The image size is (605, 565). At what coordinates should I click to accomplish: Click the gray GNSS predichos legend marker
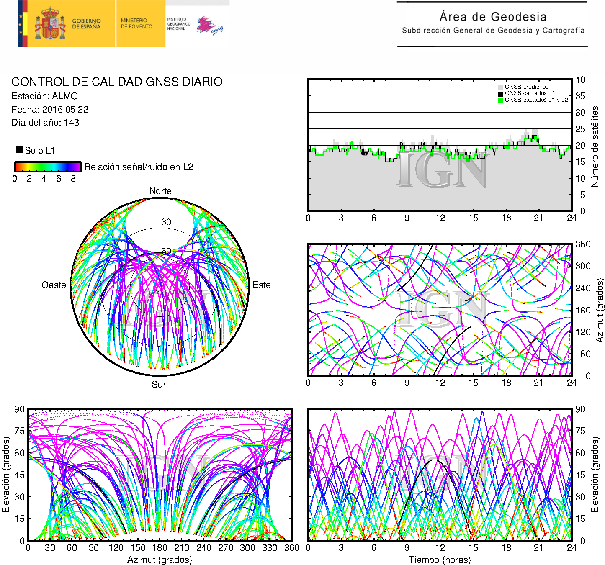point(500,87)
